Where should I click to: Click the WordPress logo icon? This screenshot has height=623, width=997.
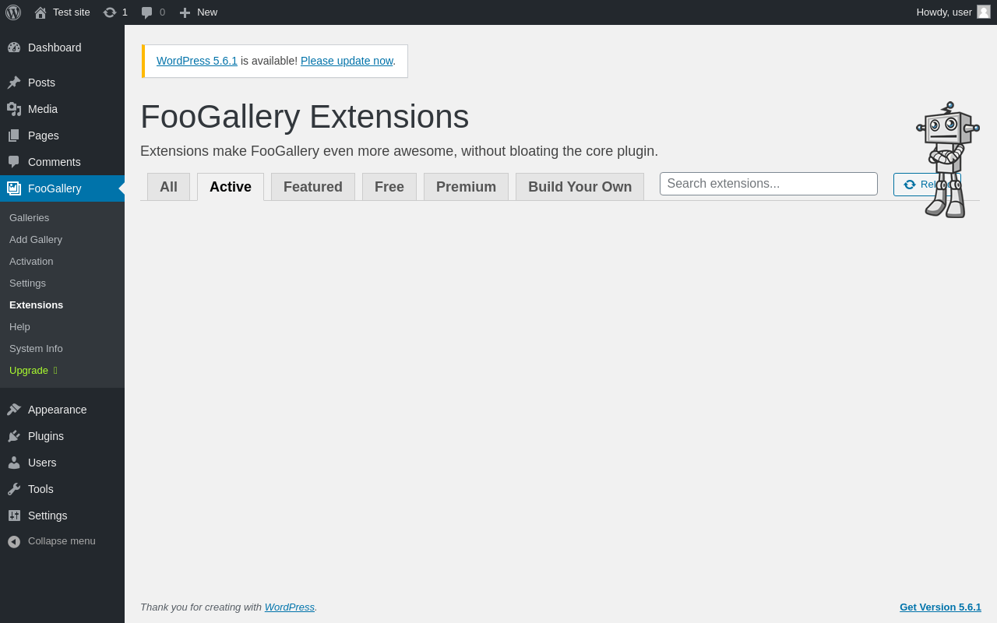[13, 12]
